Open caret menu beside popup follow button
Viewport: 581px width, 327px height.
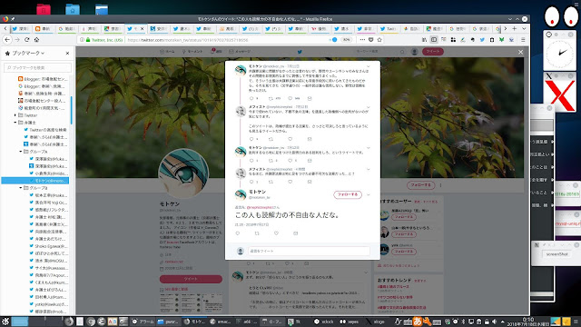369,194
